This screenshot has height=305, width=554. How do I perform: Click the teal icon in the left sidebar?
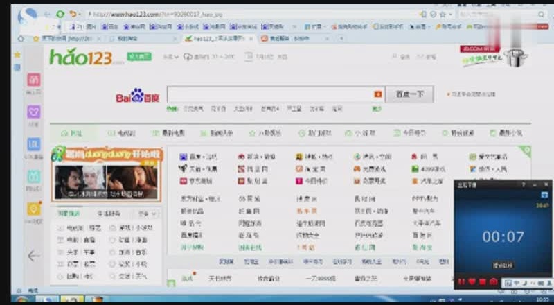34,177
